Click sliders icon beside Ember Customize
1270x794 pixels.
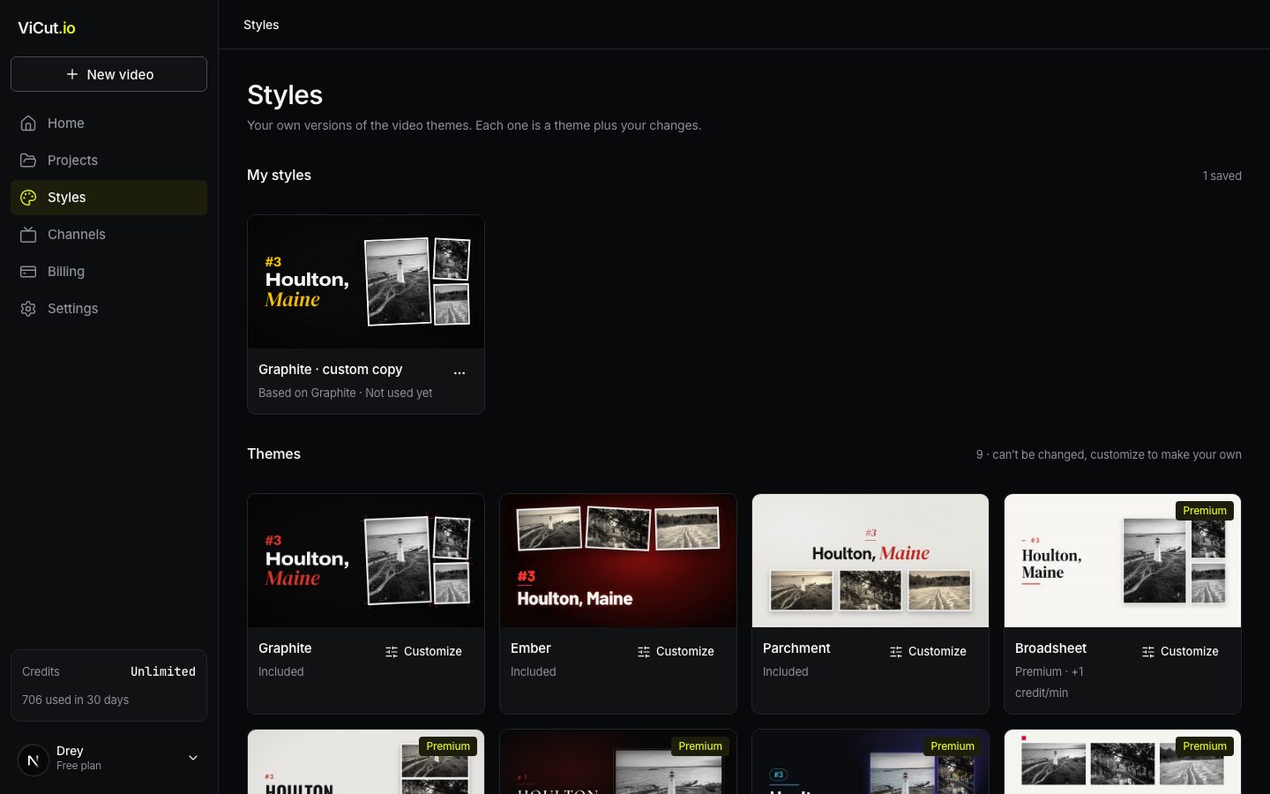[x=644, y=652]
